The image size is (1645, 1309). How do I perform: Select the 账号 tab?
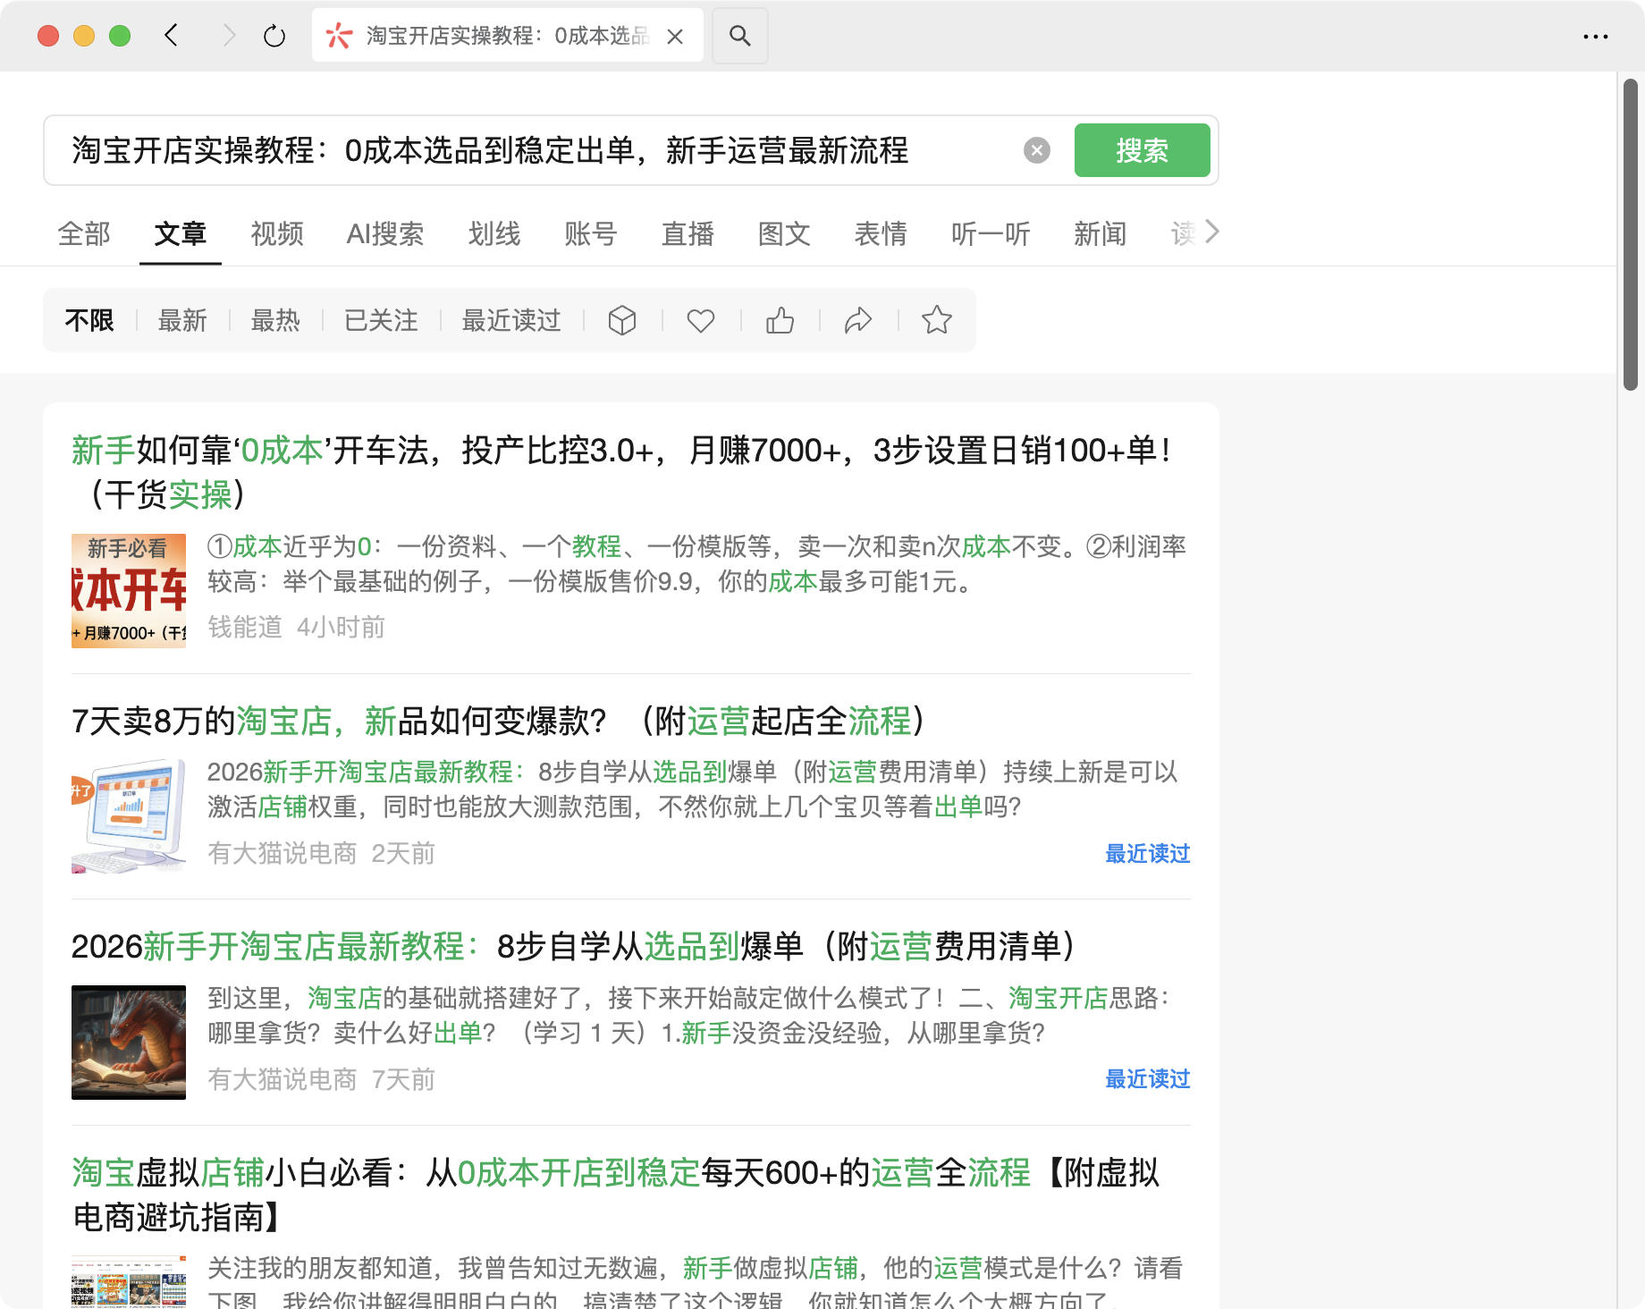[591, 234]
